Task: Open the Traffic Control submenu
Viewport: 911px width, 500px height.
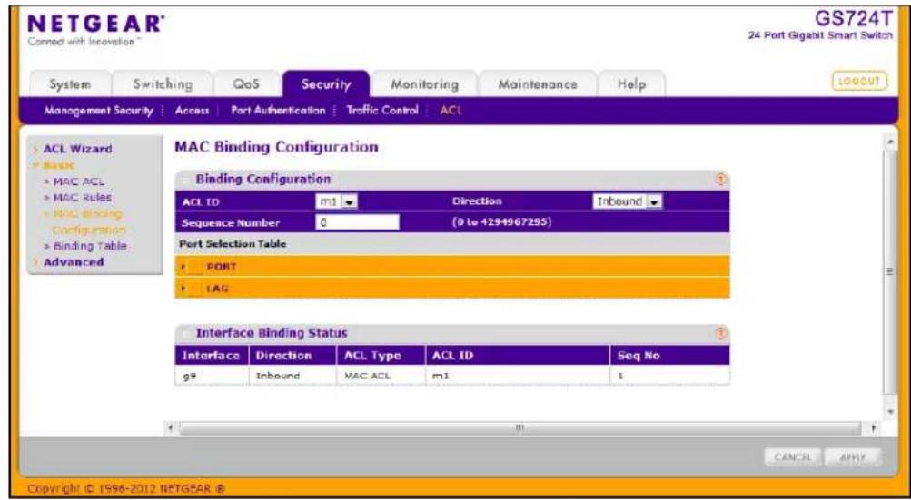Action: pos(381,111)
